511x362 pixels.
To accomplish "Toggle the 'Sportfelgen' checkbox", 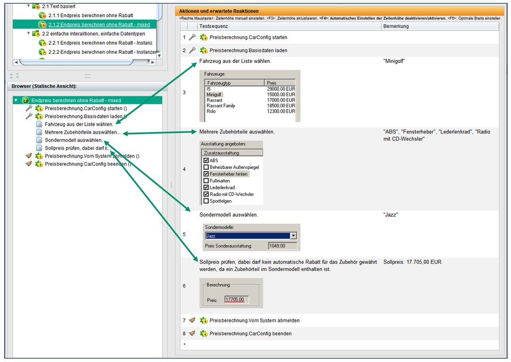I will [206, 201].
